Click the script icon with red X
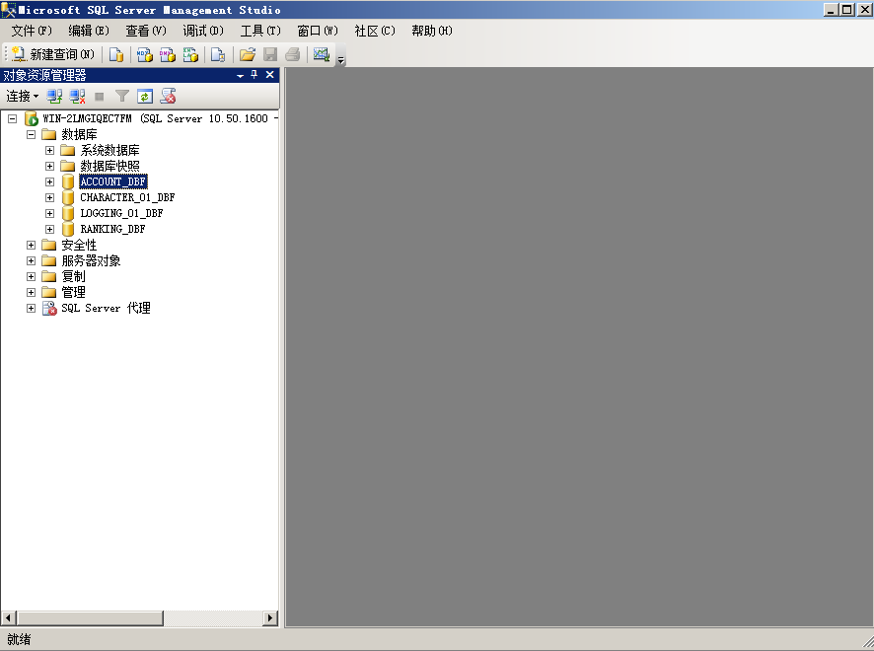Viewport: 874px width, 651px height. 168,96
